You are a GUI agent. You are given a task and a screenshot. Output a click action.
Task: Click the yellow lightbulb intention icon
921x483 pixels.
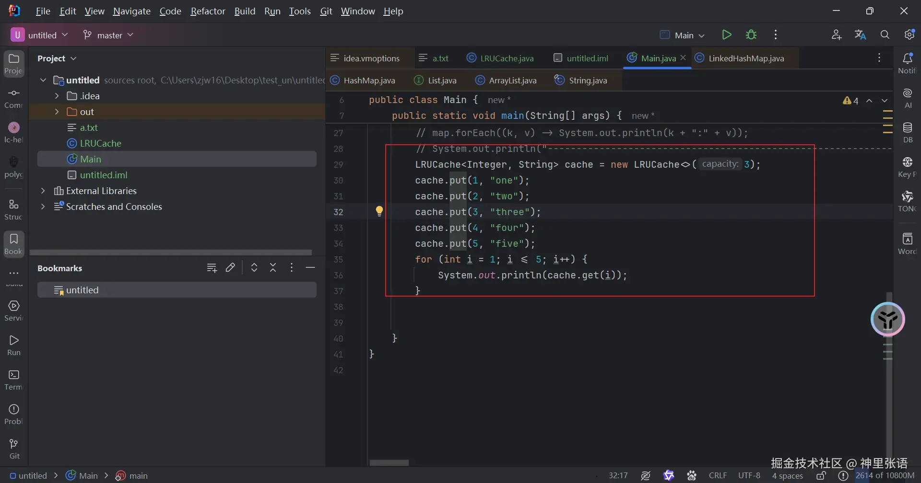(379, 211)
